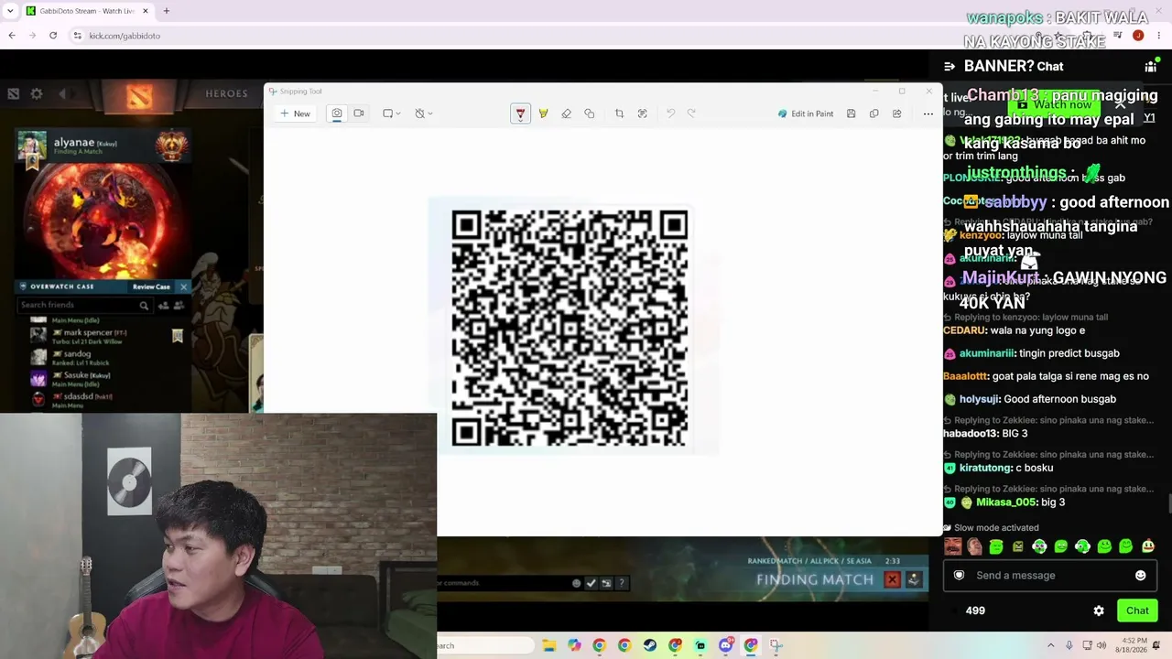Send message with the green Chat button
The width and height of the screenshot is (1172, 659).
(1137, 610)
